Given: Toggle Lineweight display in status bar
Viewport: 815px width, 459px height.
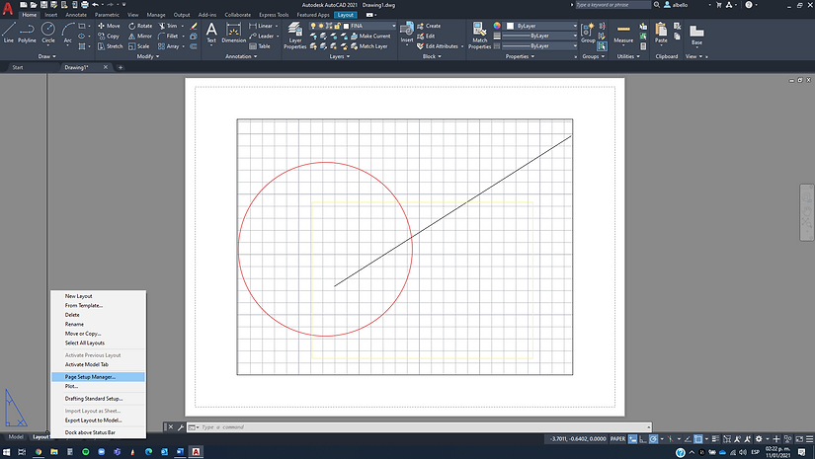Looking at the screenshot, I should 715,439.
